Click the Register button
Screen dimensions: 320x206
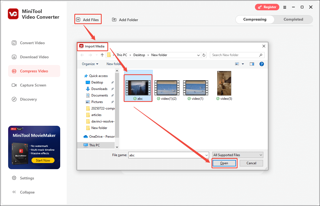pyautogui.click(x=267, y=7)
